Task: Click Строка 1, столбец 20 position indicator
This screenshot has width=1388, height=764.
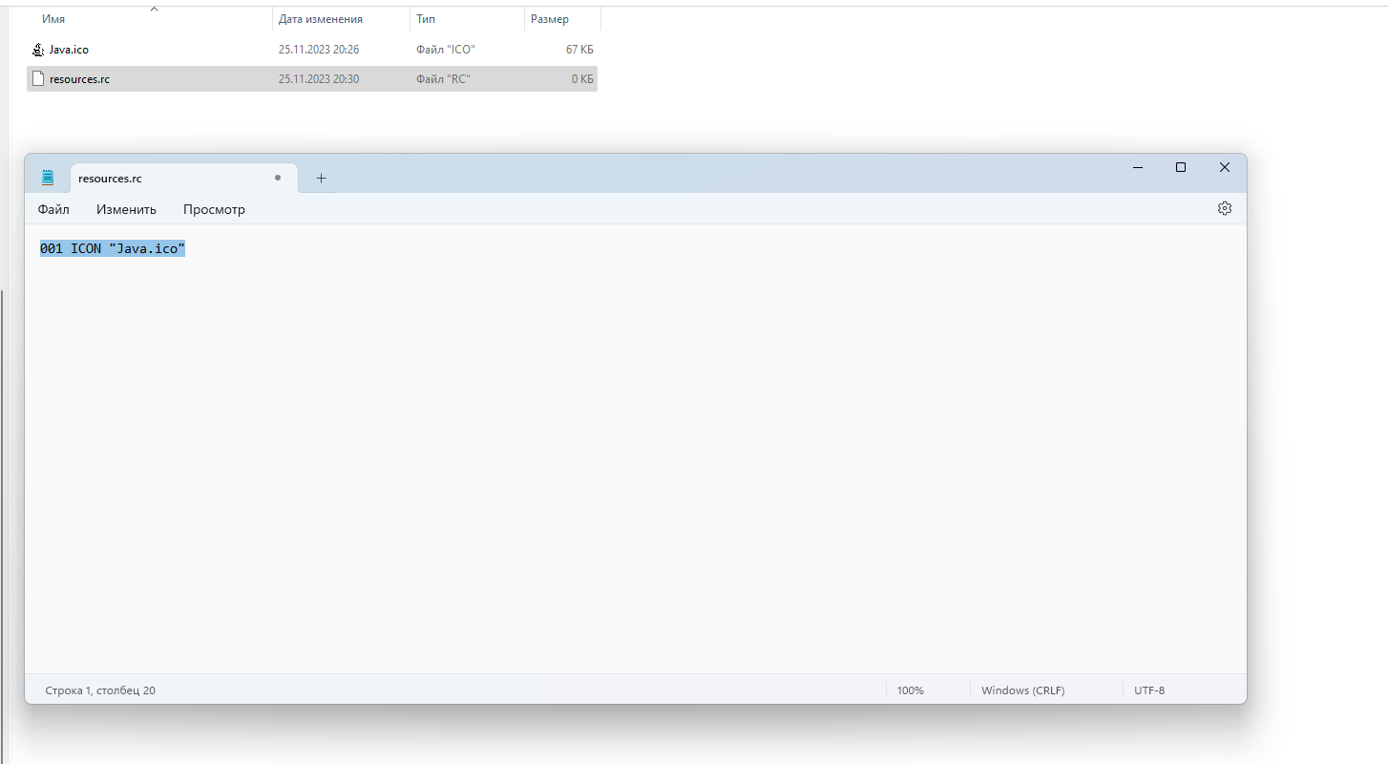Action: [x=100, y=690]
